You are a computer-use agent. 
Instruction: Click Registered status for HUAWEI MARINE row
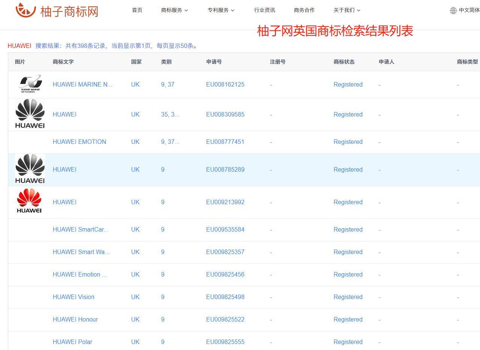[x=348, y=84]
